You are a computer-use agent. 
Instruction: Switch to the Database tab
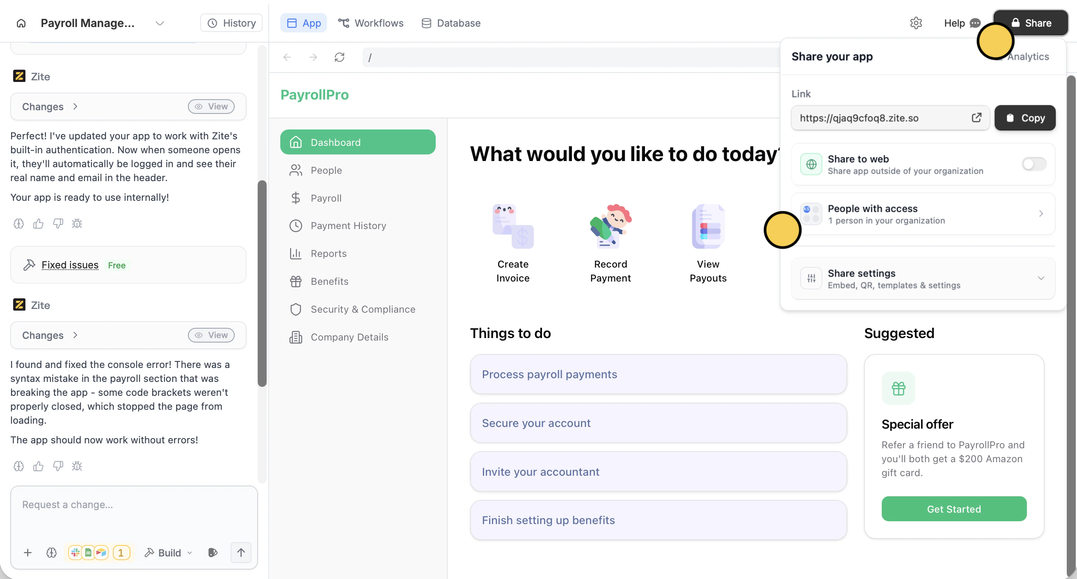[x=451, y=23]
